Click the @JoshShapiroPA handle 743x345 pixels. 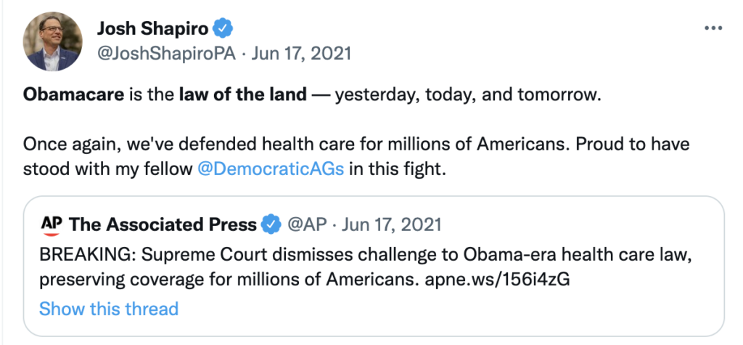(x=167, y=54)
